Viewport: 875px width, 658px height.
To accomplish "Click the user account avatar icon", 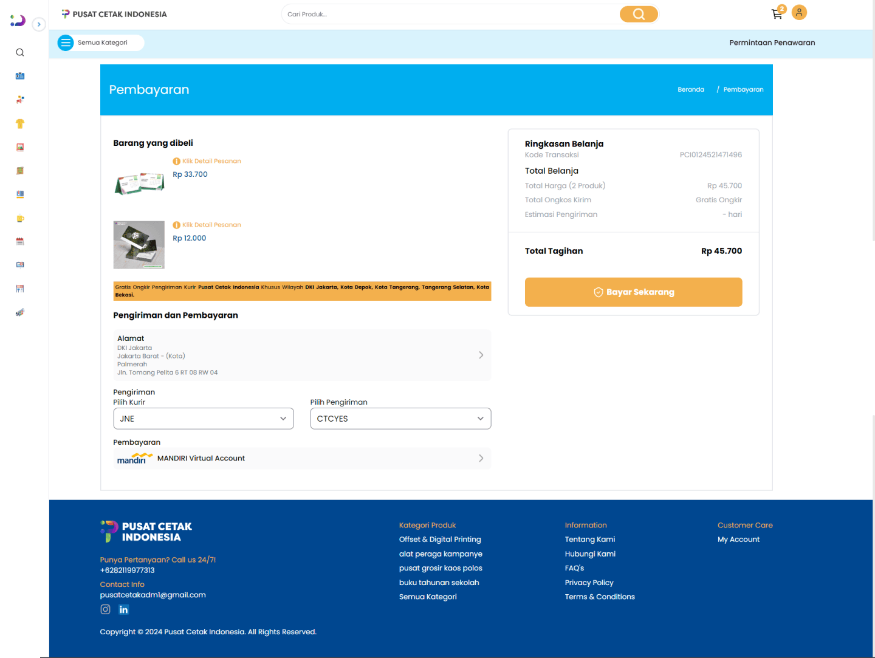I will pyautogui.click(x=799, y=13).
